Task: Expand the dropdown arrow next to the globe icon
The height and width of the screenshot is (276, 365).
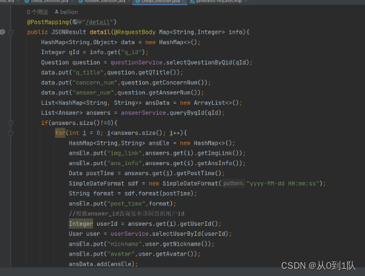Action: [80, 22]
